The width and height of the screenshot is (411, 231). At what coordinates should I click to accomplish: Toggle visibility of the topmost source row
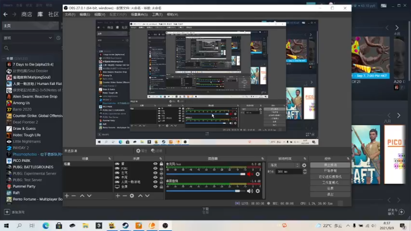pyautogui.click(x=155, y=164)
